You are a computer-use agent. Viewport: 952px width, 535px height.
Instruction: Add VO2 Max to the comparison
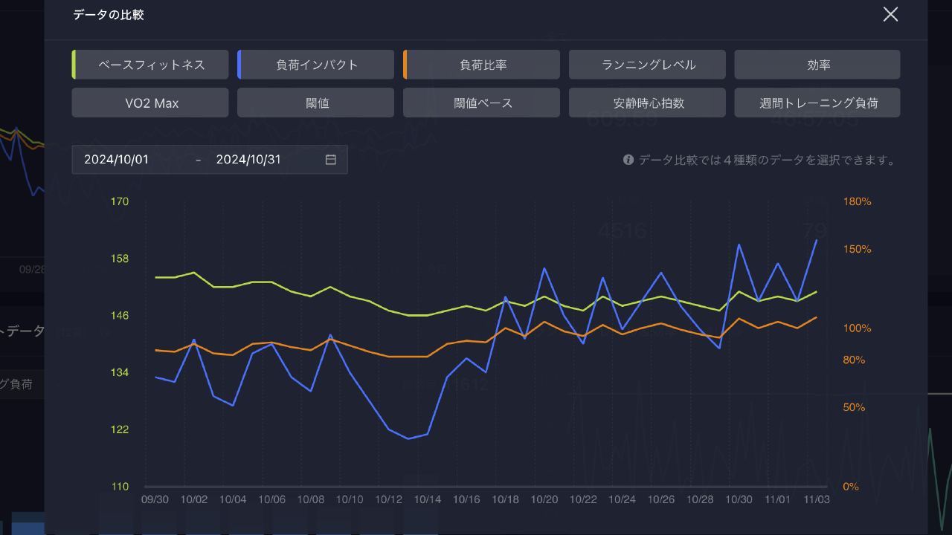click(151, 103)
